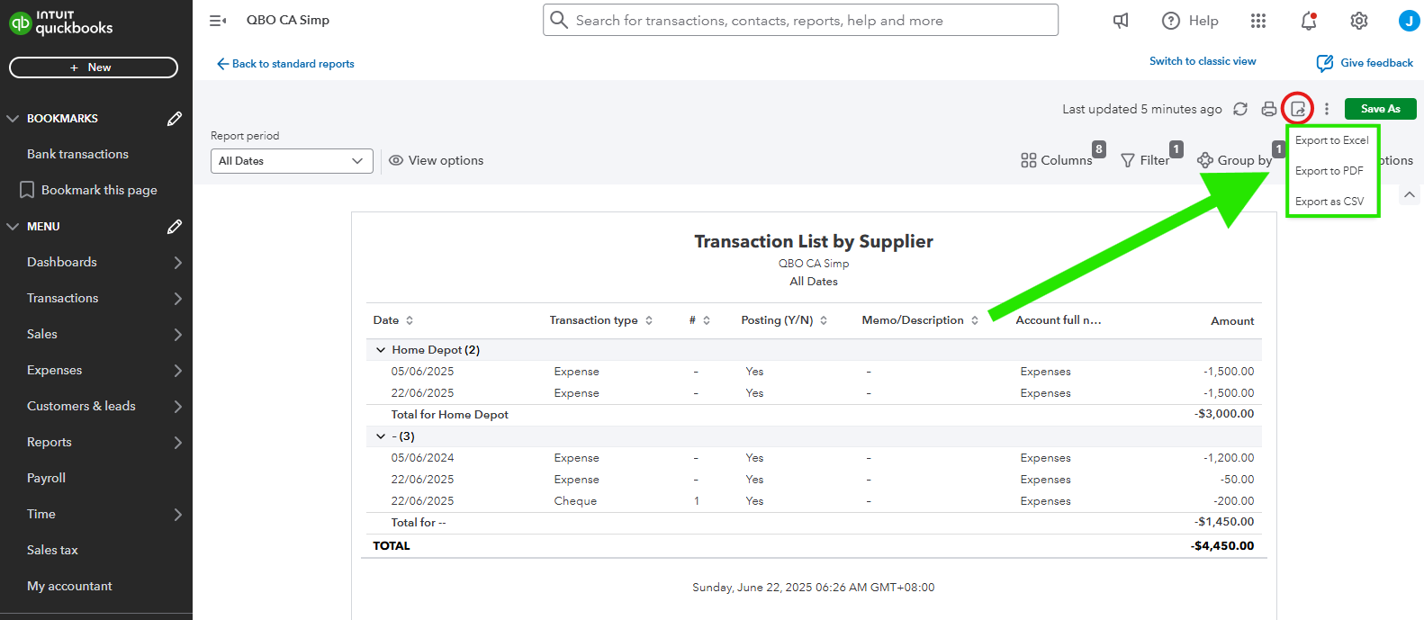Go back to standard reports
The width and height of the screenshot is (1424, 620).
[285, 64]
